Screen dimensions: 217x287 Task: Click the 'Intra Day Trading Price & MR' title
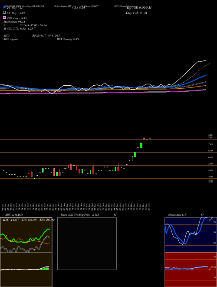coord(80,215)
